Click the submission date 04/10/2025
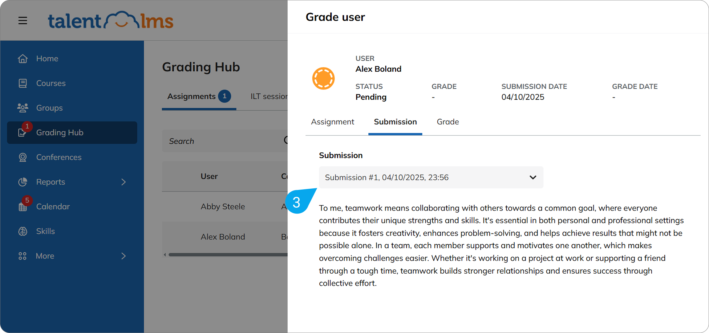This screenshot has height=333, width=709. 523,97
